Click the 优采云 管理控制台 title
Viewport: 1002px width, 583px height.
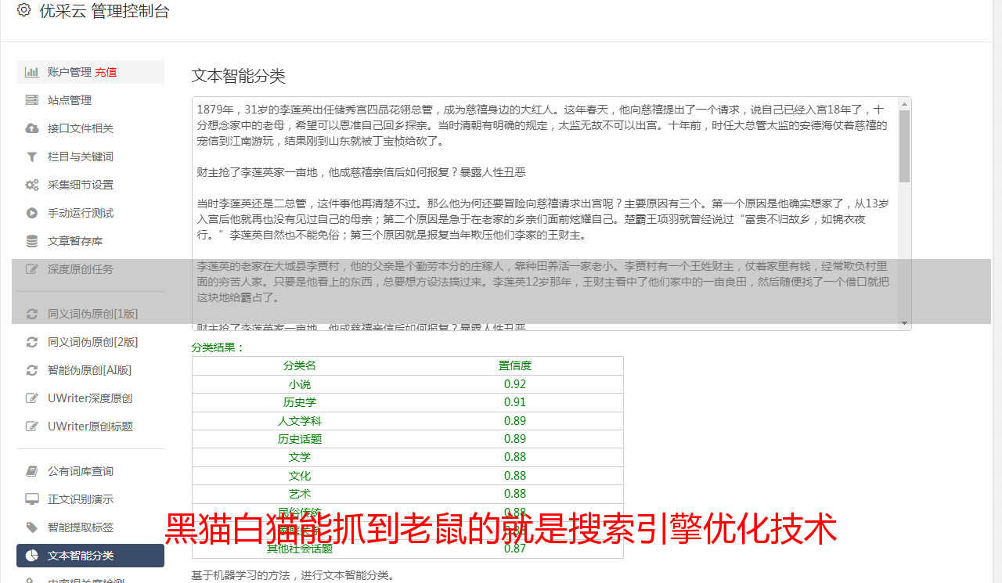(104, 11)
